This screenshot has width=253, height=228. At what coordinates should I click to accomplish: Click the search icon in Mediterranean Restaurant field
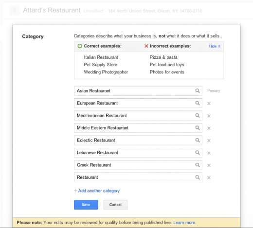(x=198, y=116)
